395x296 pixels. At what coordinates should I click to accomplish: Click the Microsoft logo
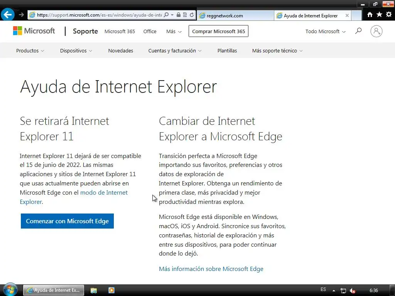(34, 31)
